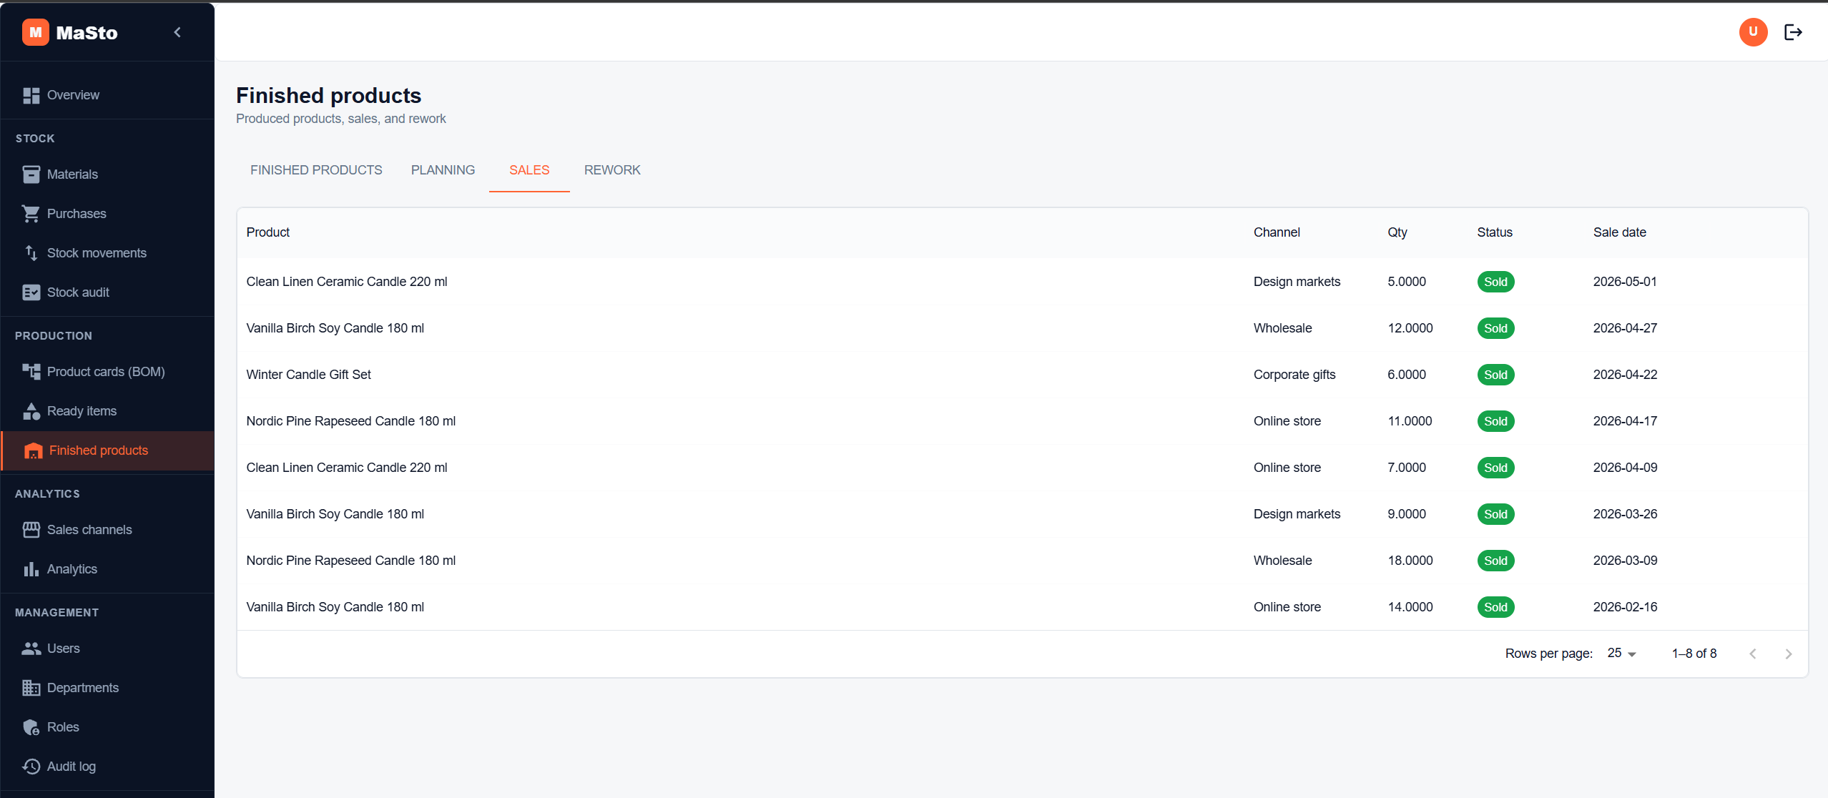Click the Roles shield icon

pyautogui.click(x=31, y=727)
